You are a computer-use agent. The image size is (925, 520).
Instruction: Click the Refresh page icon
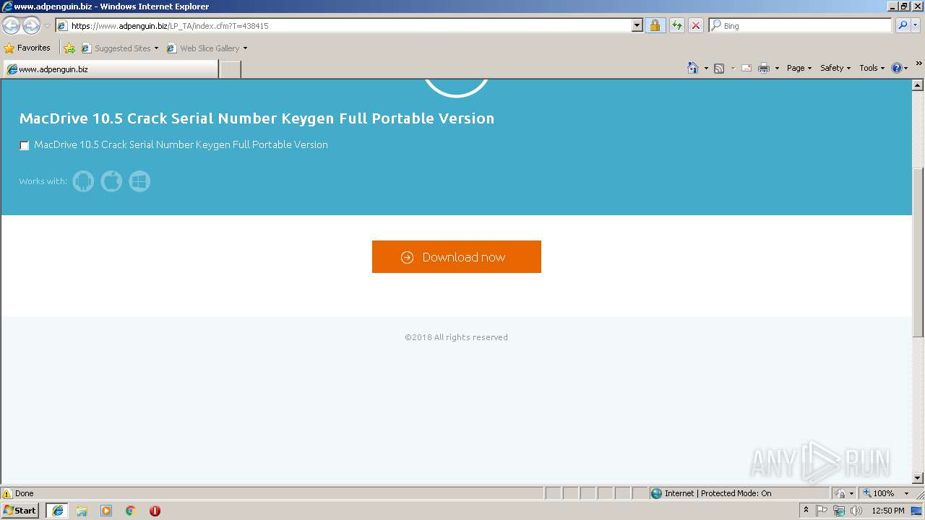pos(676,25)
